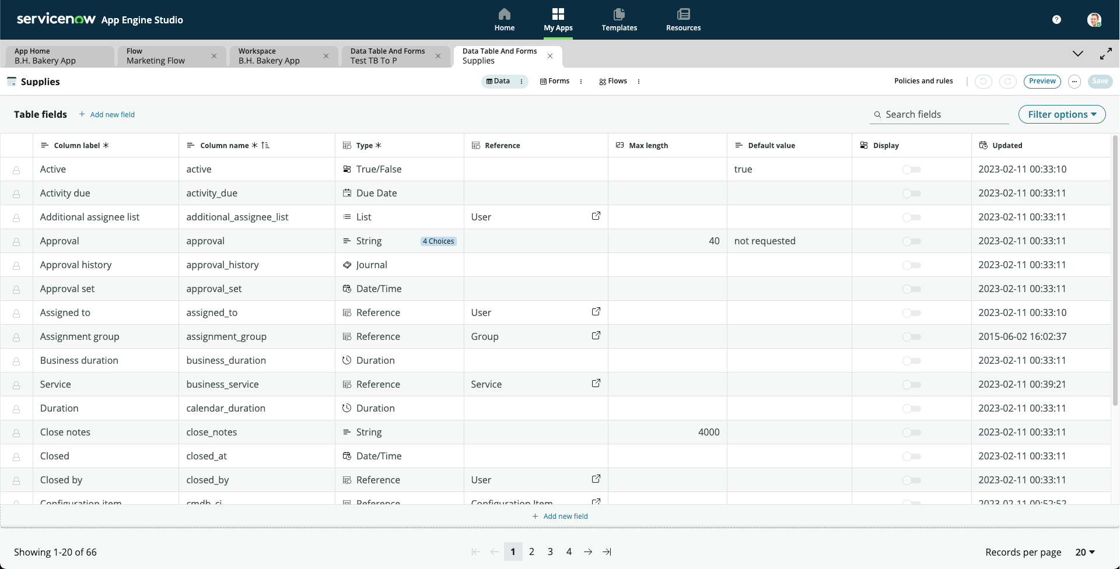Click the sort icon on Column name header
Viewport: 1120px width, 569px height.
coord(265,145)
